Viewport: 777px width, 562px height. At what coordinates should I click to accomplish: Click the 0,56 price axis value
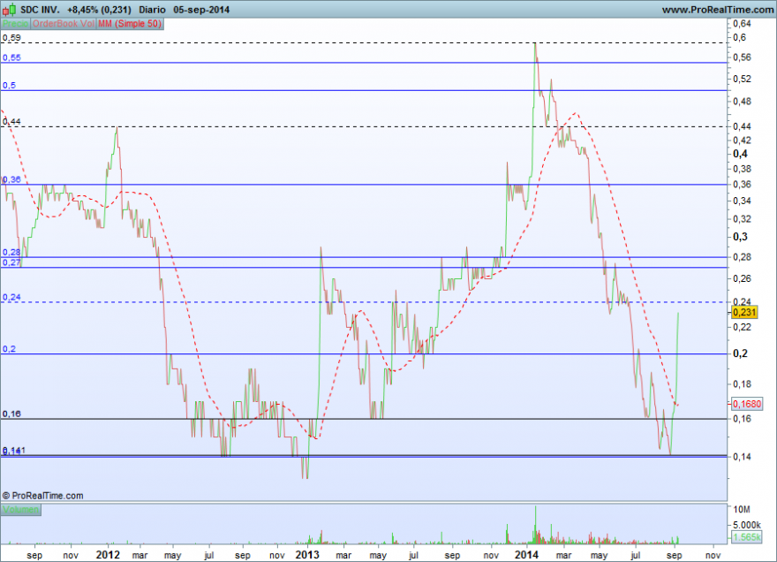pos(742,57)
